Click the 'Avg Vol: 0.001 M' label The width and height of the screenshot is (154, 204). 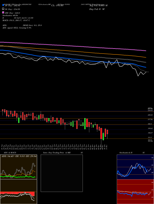click(x=98, y=6)
